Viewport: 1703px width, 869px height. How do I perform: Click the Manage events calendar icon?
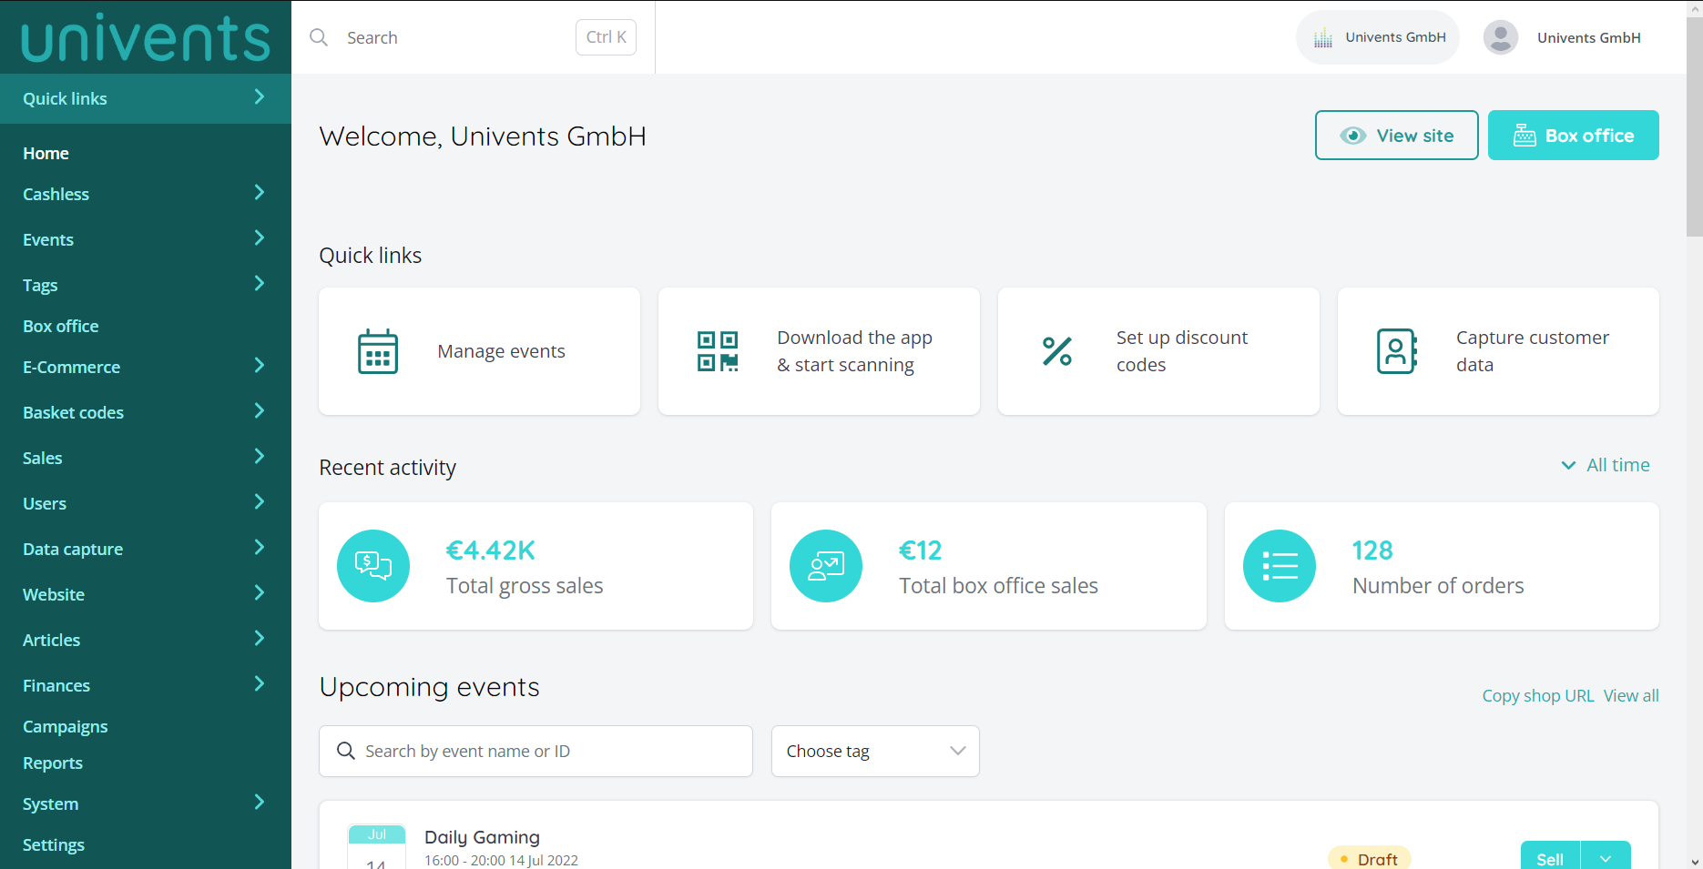(378, 351)
